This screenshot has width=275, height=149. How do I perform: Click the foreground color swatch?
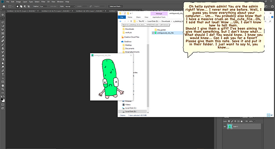coord(2,99)
